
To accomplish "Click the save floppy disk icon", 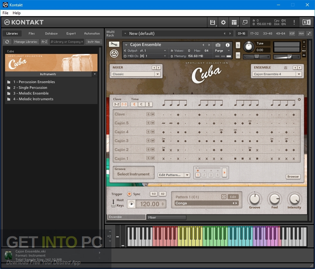I will pos(212,22).
